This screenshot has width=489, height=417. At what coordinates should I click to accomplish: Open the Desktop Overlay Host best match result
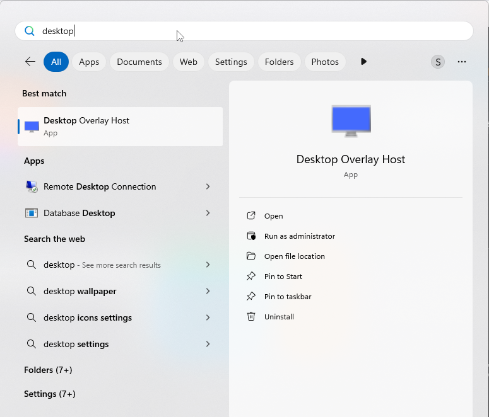point(120,127)
